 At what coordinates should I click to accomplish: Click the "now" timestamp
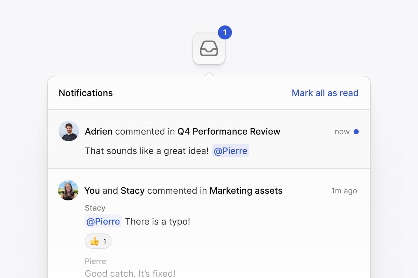point(342,132)
